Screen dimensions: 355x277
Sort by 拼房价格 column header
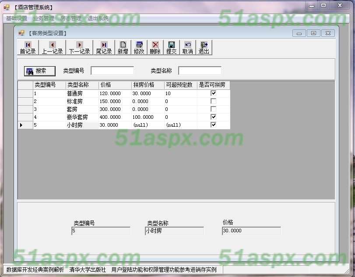coord(148,85)
